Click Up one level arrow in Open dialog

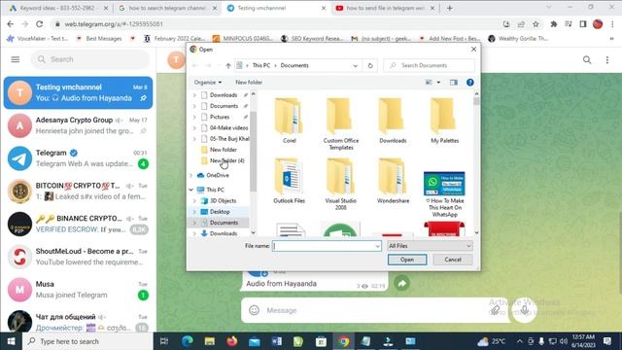[228, 65]
